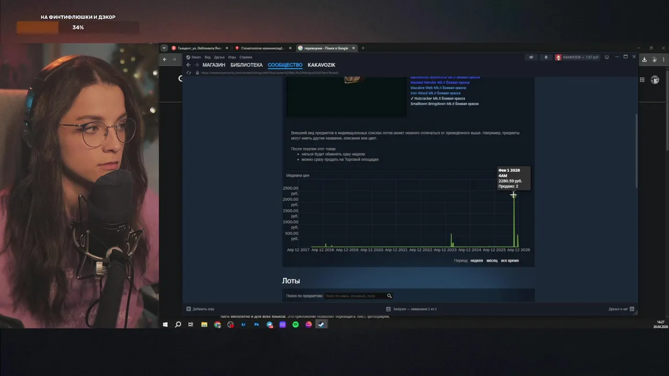The height and width of the screenshot is (376, 669).
Task: Go back with Steam's back arrow
Action: tap(189, 65)
